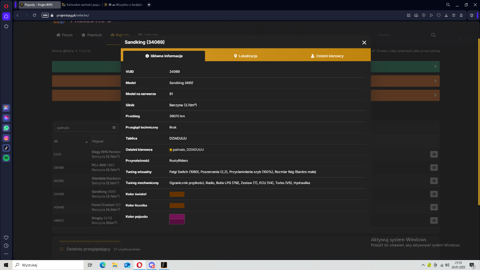Viewport: 480px width, 270px height.
Task: Click the site search magnifier icon
Action: 433,35
